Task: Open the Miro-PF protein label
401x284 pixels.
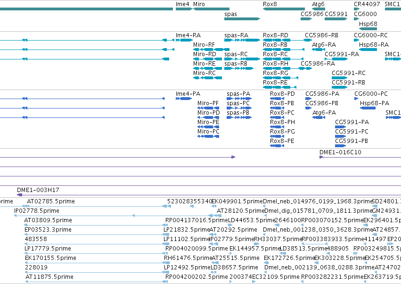Action: (x=208, y=103)
